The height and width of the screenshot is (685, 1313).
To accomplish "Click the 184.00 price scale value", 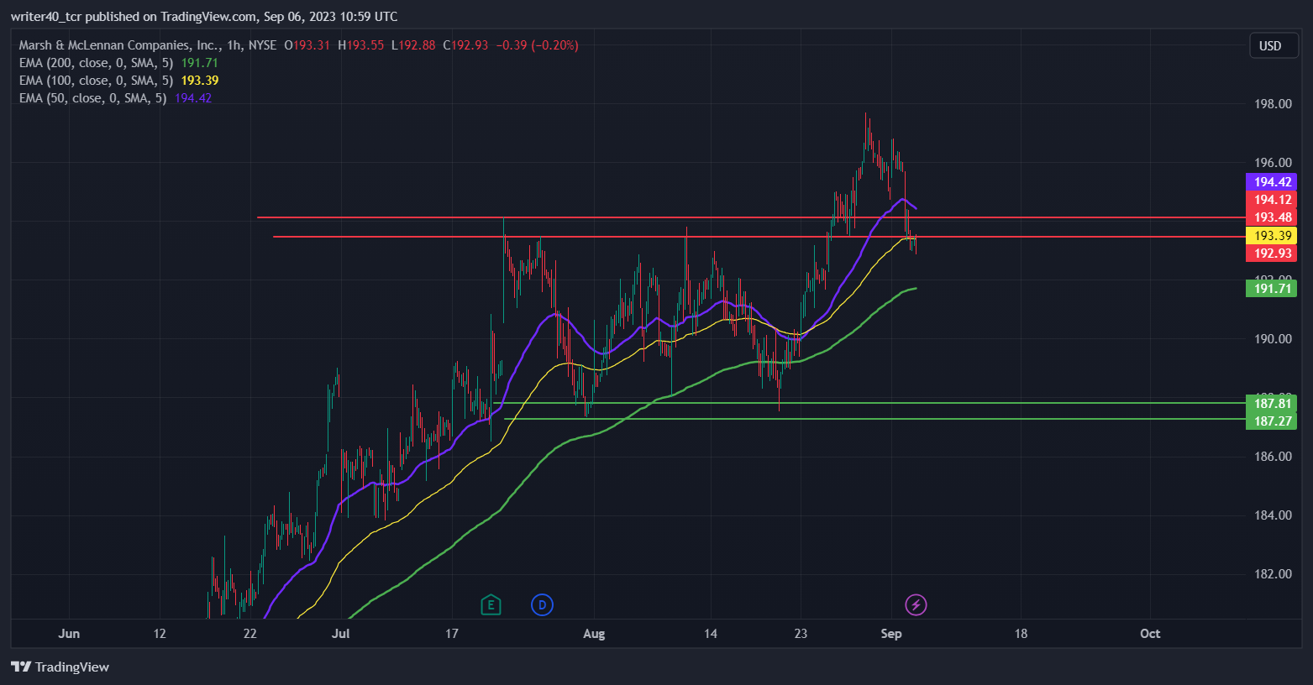I will tap(1273, 515).
